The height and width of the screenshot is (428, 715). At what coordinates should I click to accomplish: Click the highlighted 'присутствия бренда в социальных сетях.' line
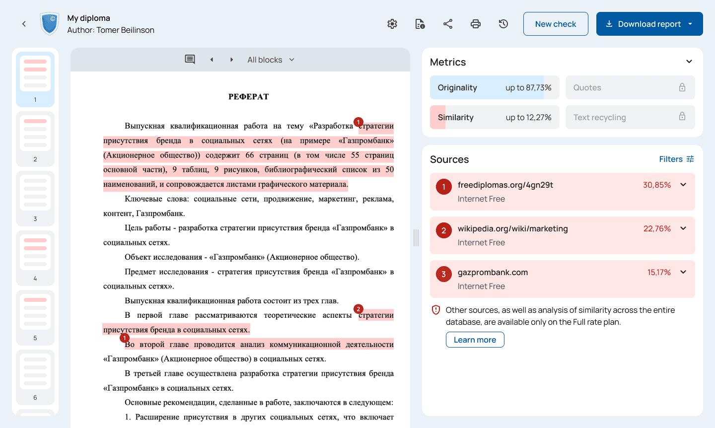[x=176, y=330]
